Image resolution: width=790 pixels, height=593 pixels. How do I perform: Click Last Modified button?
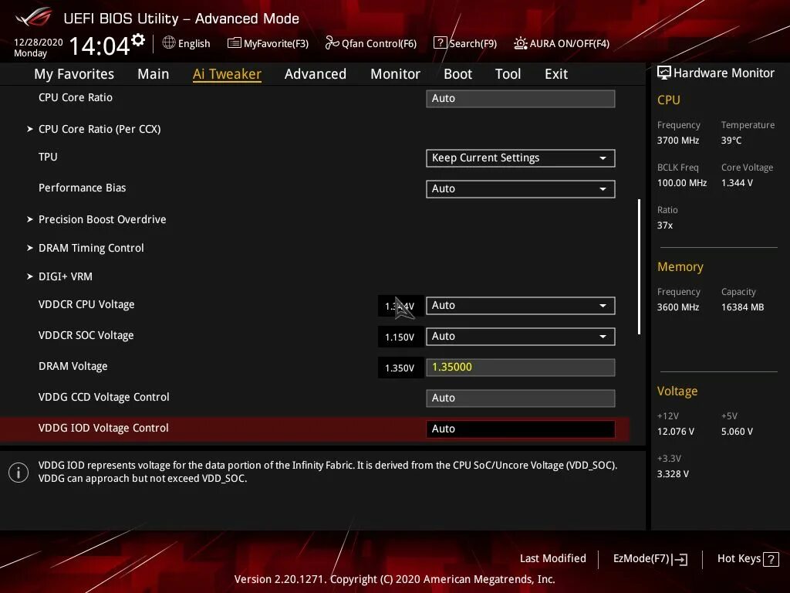[552, 559]
